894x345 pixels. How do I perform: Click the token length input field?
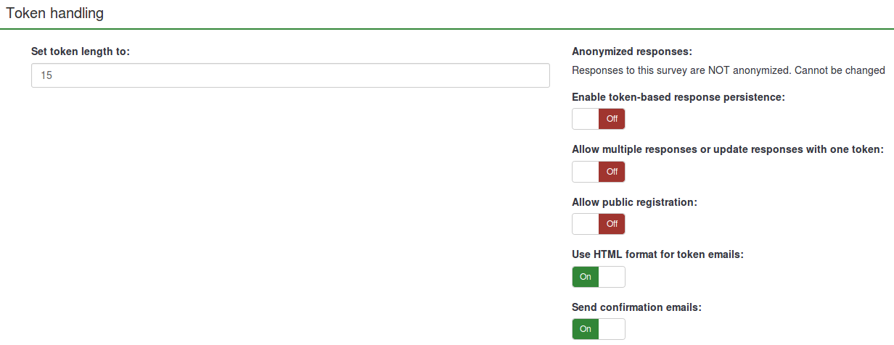point(290,75)
